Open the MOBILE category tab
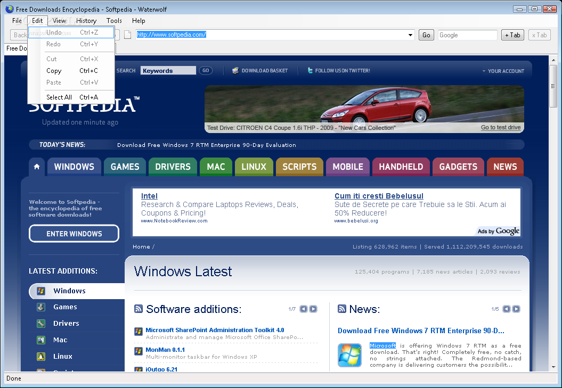Image resolution: width=562 pixels, height=388 pixels. point(348,167)
